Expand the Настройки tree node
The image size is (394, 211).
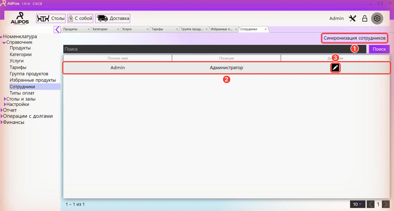[5, 104]
